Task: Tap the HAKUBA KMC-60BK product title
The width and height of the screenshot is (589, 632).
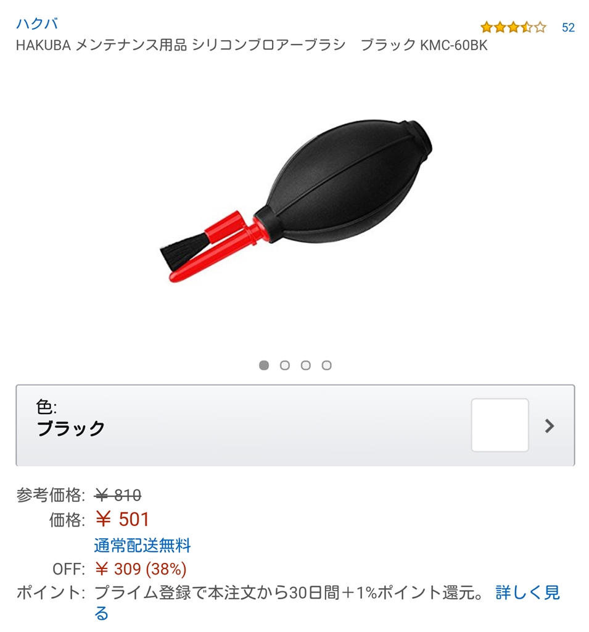Action: [252, 45]
